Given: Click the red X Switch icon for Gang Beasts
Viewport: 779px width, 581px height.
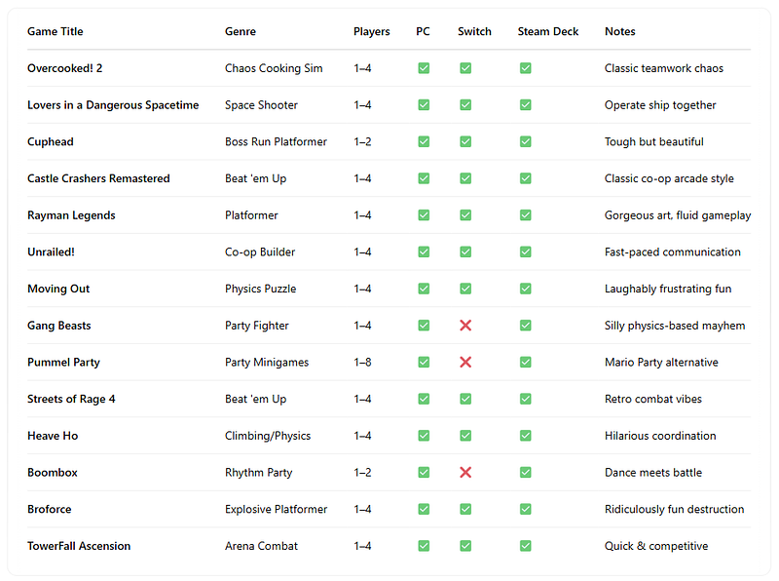Looking at the screenshot, I should click(465, 326).
